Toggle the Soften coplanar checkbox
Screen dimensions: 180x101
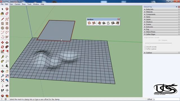(145, 49)
